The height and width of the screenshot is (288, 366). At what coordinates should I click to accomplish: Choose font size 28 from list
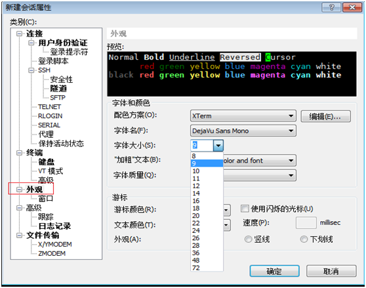207,245
